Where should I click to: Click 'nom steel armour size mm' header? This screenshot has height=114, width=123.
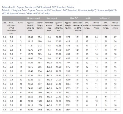click(x=49, y=27)
